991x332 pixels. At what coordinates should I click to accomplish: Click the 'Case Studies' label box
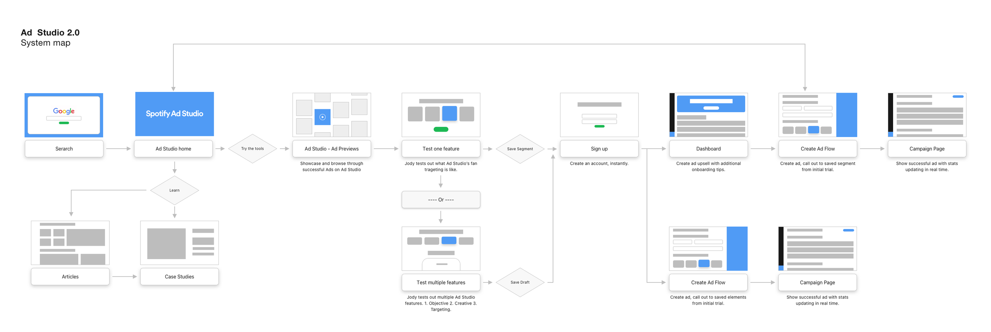(179, 277)
